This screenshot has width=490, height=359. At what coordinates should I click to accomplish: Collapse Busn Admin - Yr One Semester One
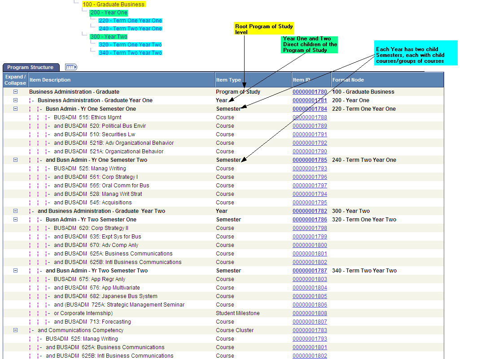pyautogui.click(x=15, y=108)
